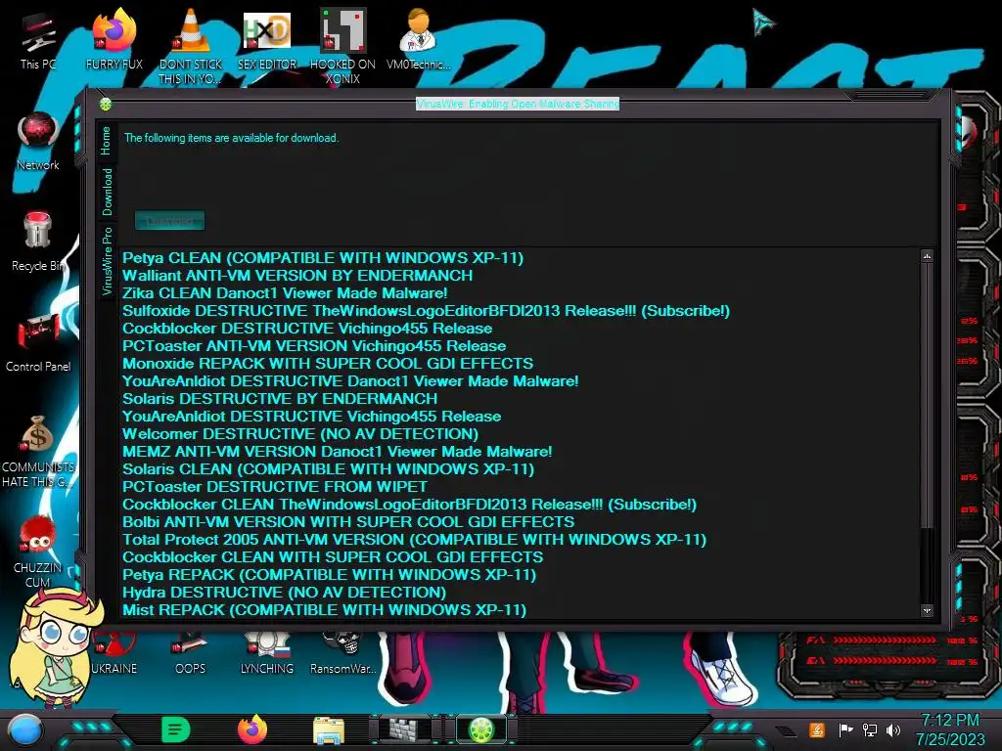Screen dimensions: 1002x751
Task: Select 'Welcomer DESTRUCTIVE (NO AV DETECTION)'
Action: click(300, 433)
